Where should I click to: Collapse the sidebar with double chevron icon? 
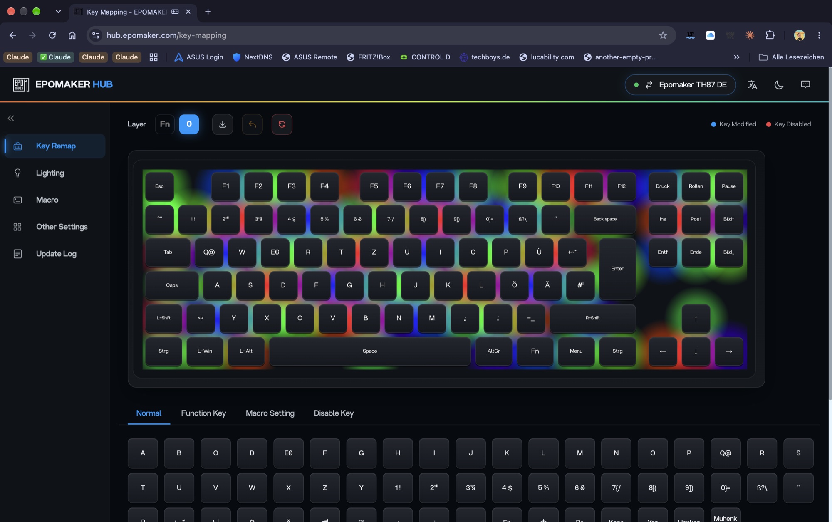point(11,119)
